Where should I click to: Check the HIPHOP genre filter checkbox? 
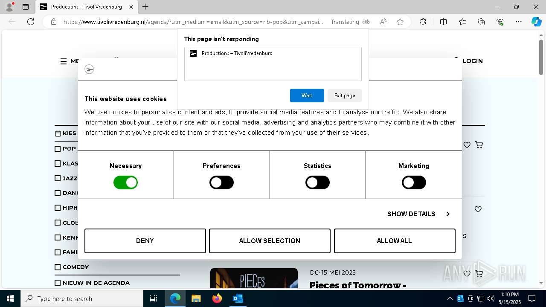(58, 208)
